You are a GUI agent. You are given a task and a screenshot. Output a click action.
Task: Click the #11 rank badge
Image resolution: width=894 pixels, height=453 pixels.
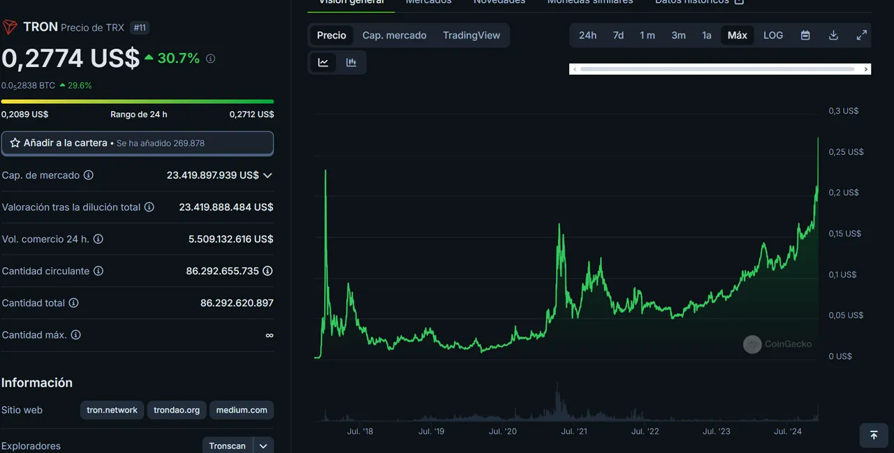pos(140,28)
